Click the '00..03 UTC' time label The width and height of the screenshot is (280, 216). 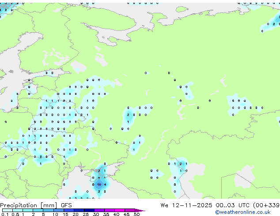(x=232, y=205)
